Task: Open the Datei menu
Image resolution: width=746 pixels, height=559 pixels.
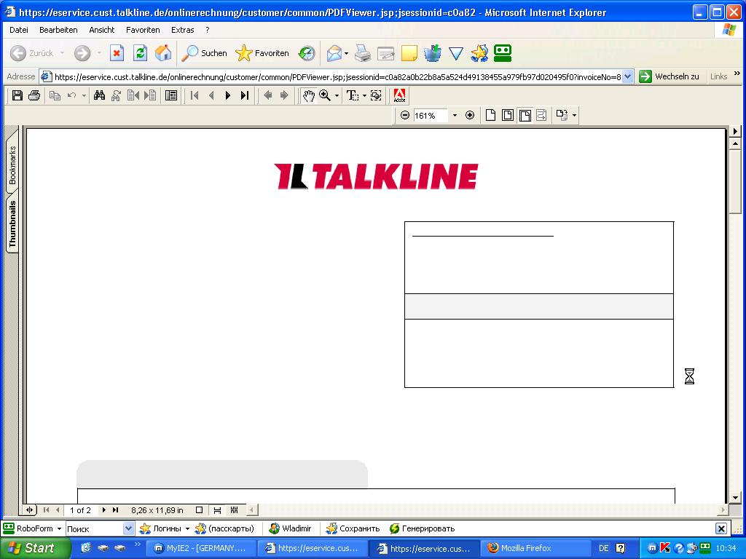Action: (18, 30)
